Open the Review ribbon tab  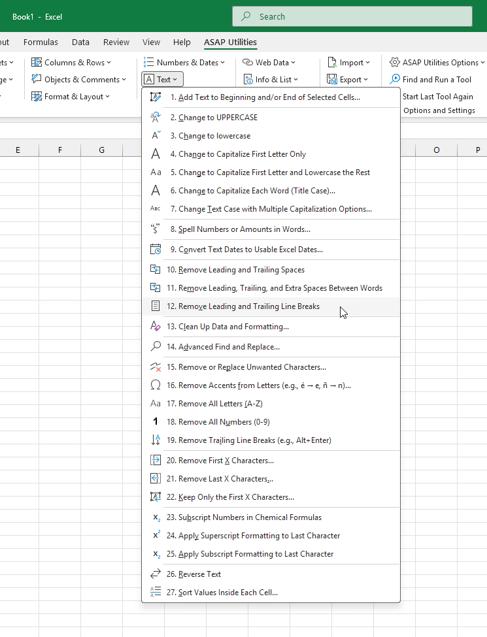tap(116, 42)
